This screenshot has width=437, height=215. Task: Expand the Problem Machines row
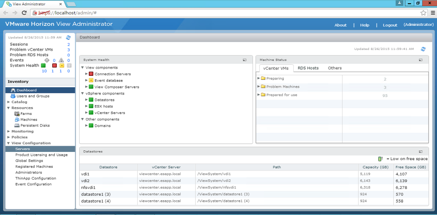tap(259, 87)
